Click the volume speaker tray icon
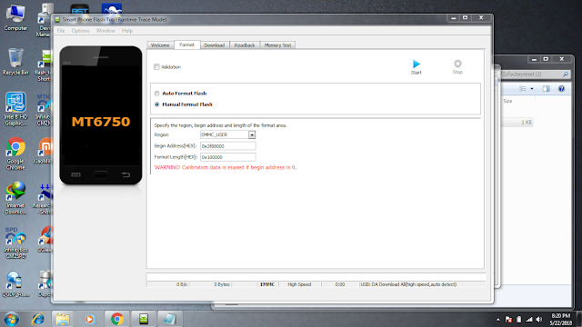Image resolution: width=582 pixels, height=327 pixels. (x=539, y=319)
